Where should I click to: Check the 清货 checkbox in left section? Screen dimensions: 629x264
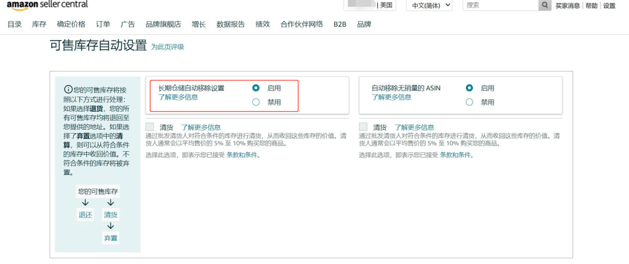pos(150,127)
